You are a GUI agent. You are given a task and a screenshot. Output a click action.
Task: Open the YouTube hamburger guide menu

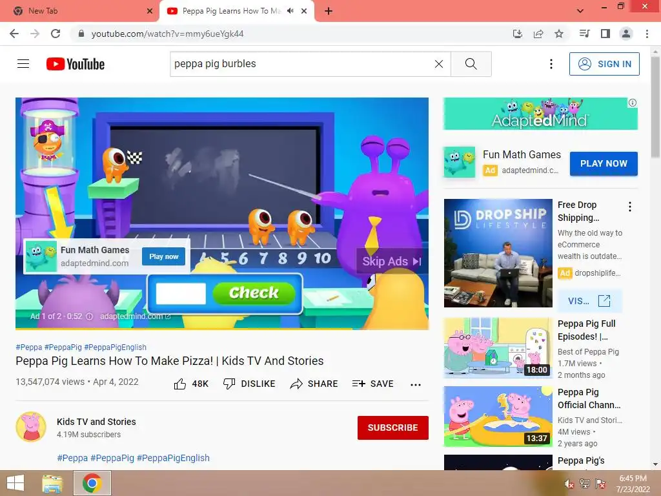(x=23, y=64)
